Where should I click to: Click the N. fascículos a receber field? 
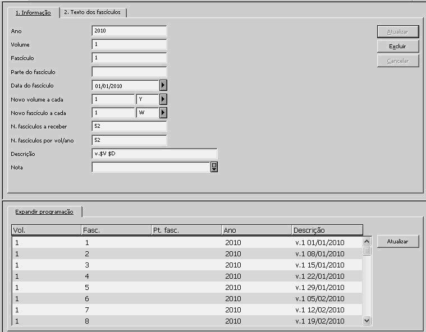[x=129, y=126]
